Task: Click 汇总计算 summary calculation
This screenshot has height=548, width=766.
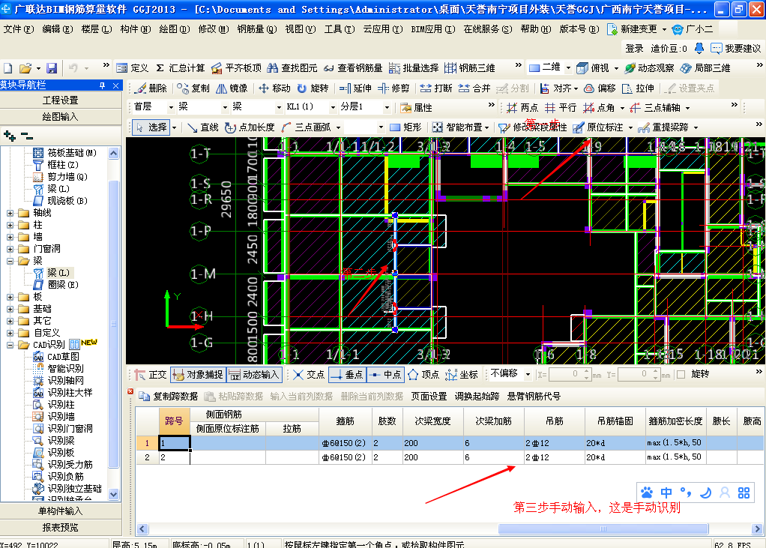Action: [181, 68]
